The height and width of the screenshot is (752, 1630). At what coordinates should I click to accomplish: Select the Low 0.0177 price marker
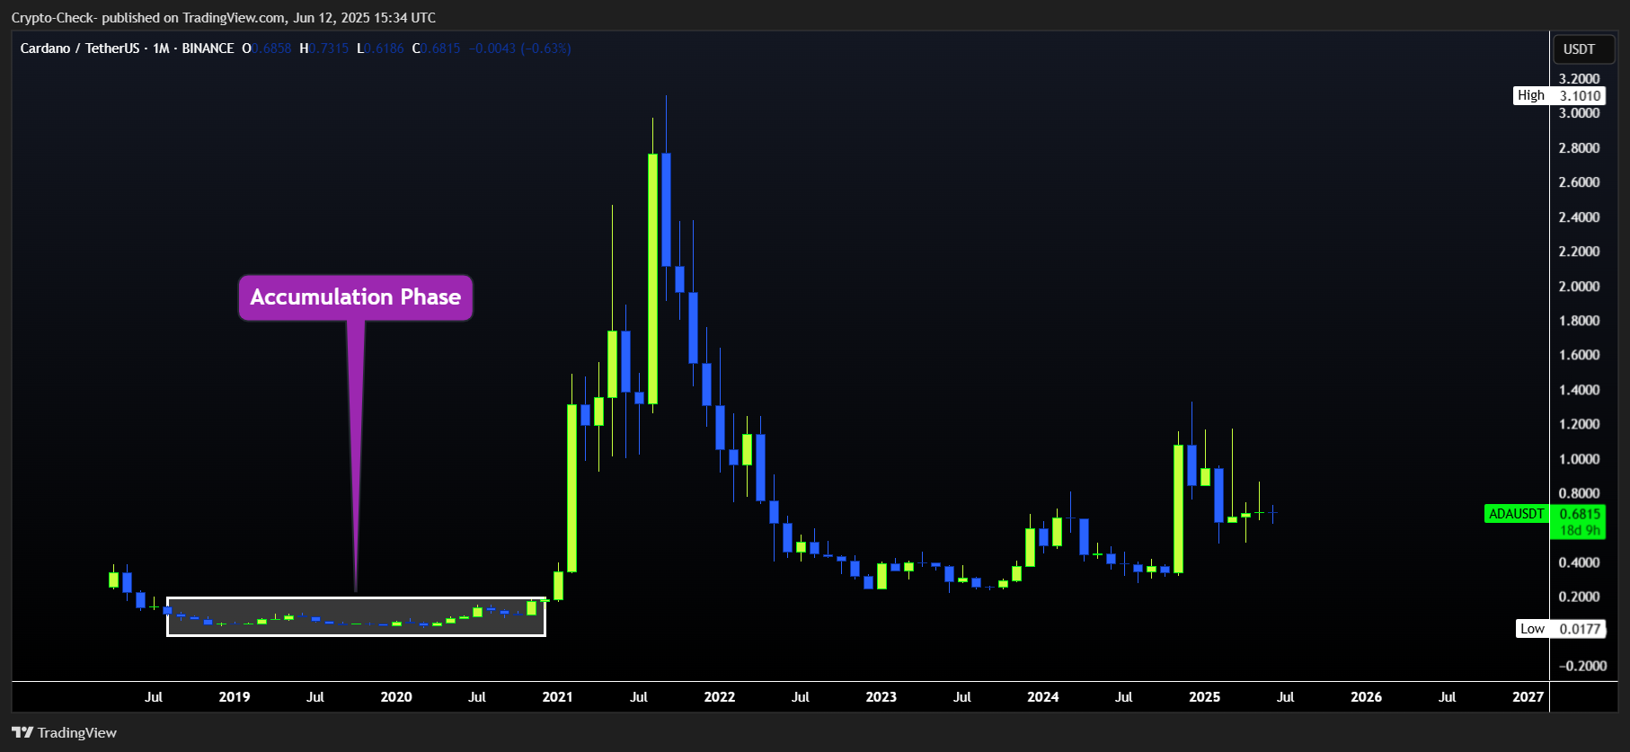(1561, 629)
